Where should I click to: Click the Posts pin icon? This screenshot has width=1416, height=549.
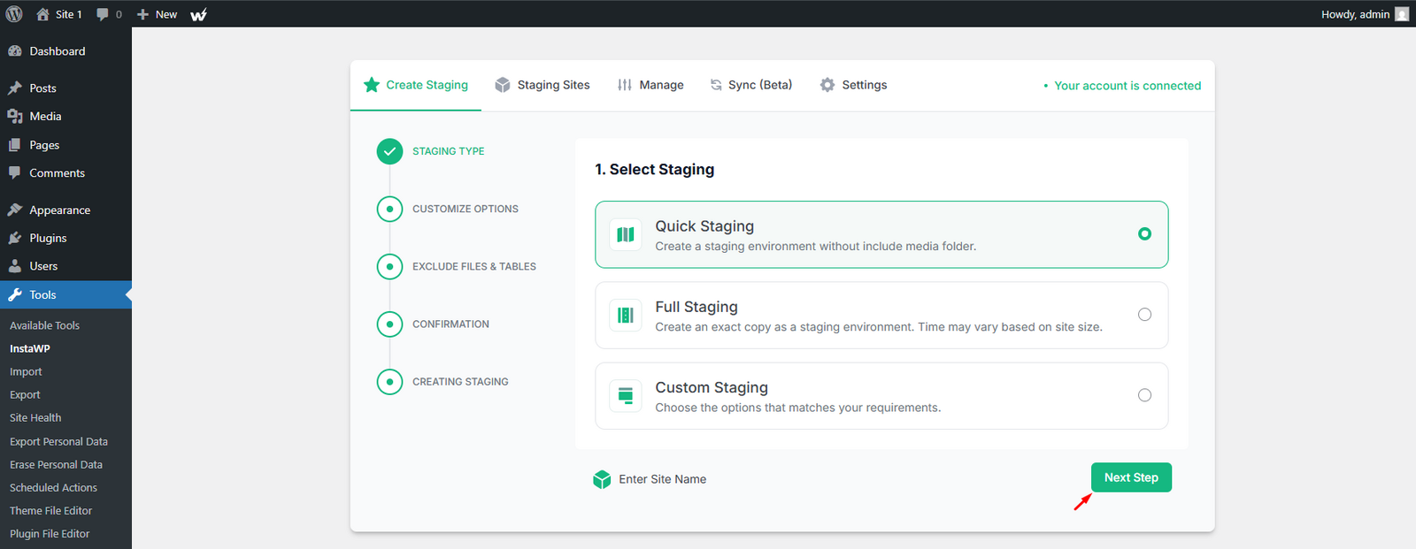pyautogui.click(x=15, y=88)
